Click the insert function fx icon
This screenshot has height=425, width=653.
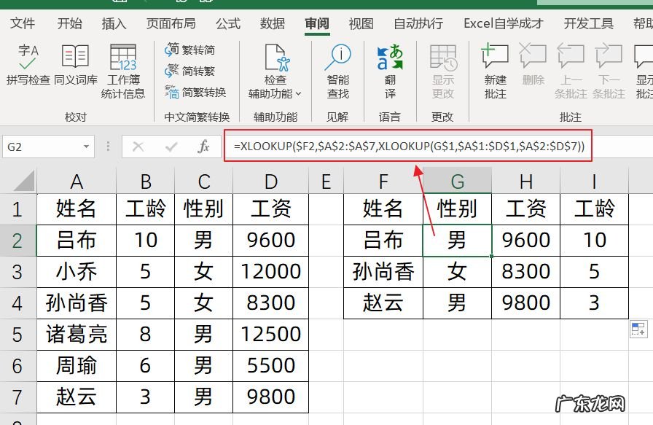[x=204, y=147]
